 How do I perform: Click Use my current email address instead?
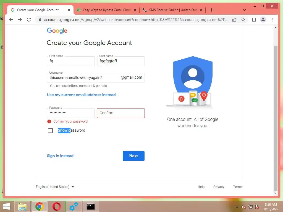81,95
